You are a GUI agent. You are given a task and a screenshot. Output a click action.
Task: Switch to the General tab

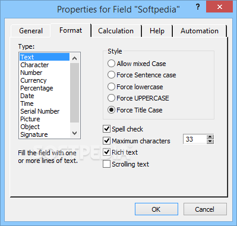(x=31, y=31)
